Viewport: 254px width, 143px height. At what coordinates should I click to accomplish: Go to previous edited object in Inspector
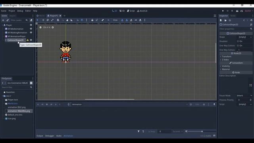244,20
